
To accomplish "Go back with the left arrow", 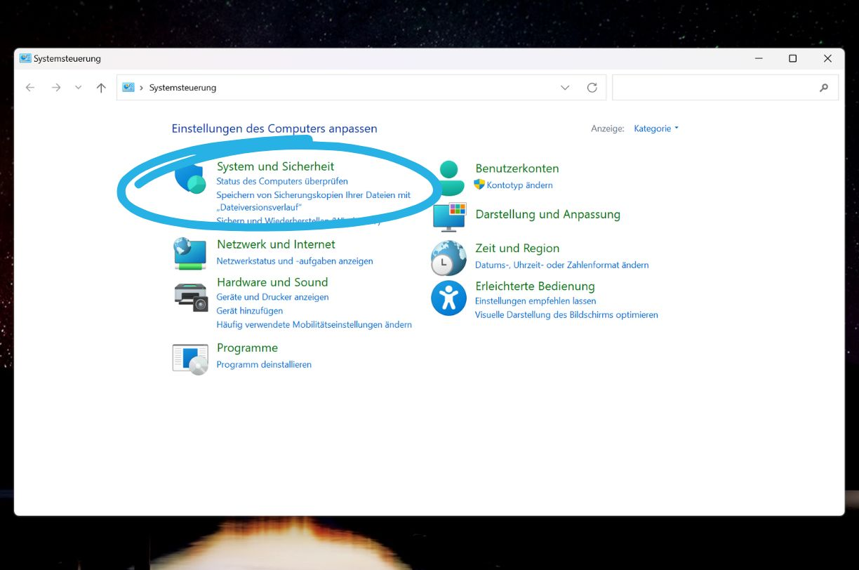I will pos(30,88).
